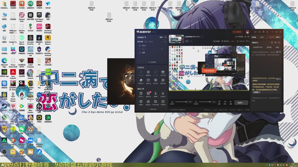
Task: Open the OBS Studio desktop icon
Action: click(x=4, y=153)
